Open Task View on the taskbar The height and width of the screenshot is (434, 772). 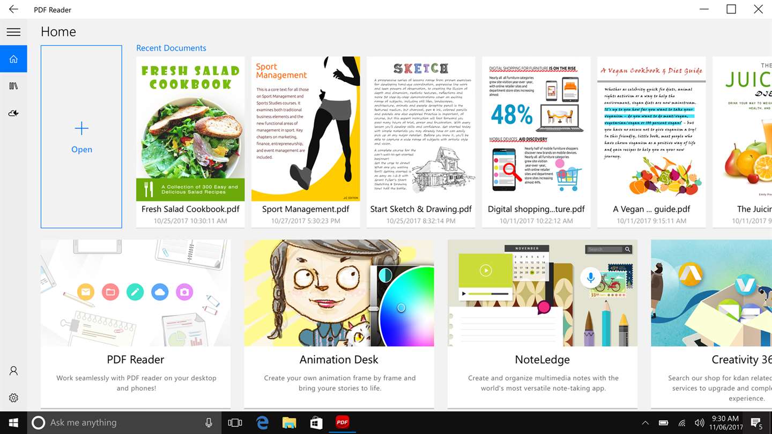[x=235, y=423]
